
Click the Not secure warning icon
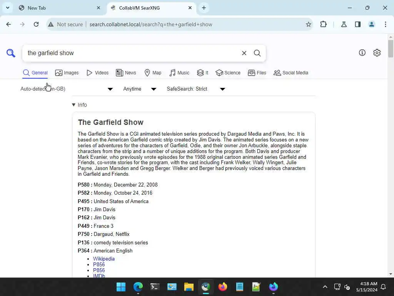(x=51, y=24)
